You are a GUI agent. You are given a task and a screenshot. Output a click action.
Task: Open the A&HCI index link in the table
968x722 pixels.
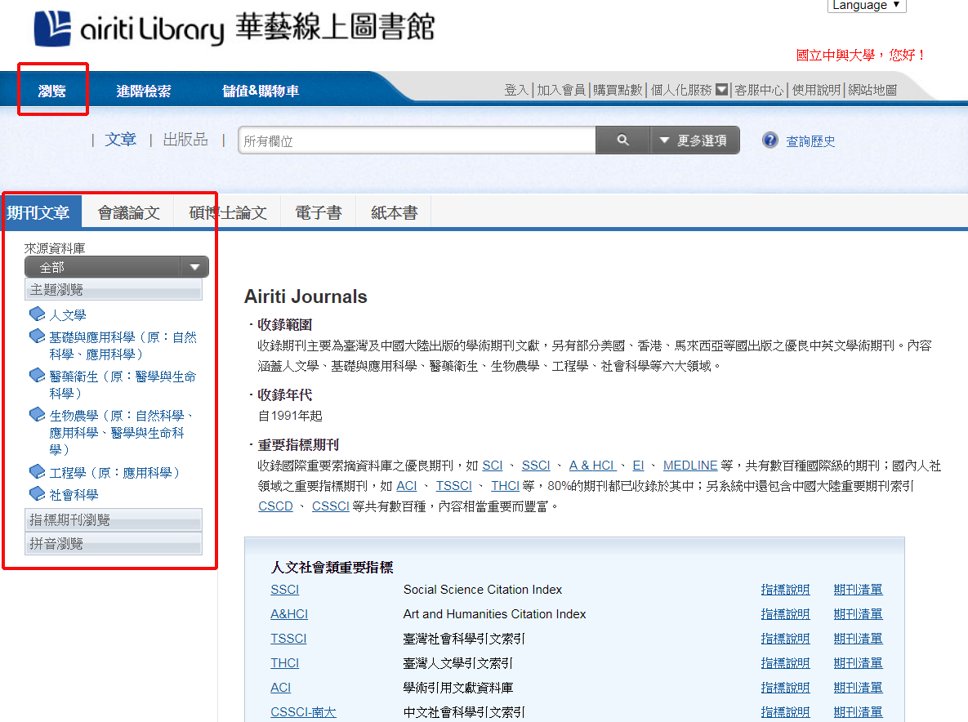(289, 614)
